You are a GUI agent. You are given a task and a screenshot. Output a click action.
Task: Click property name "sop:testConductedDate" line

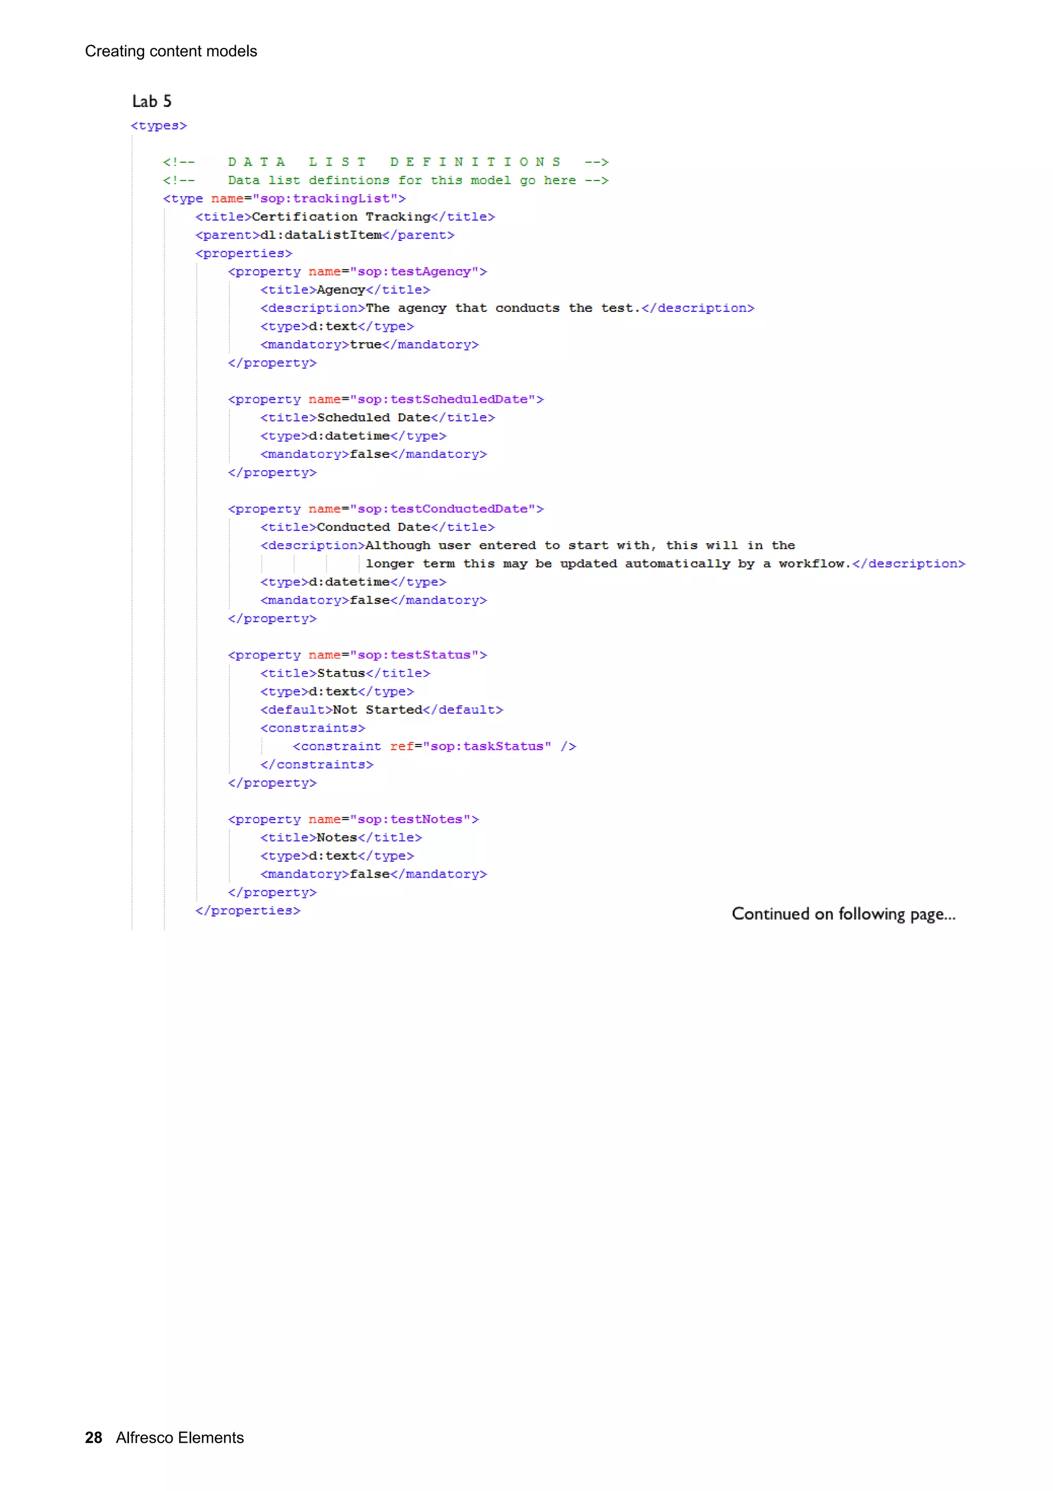pyautogui.click(x=386, y=508)
